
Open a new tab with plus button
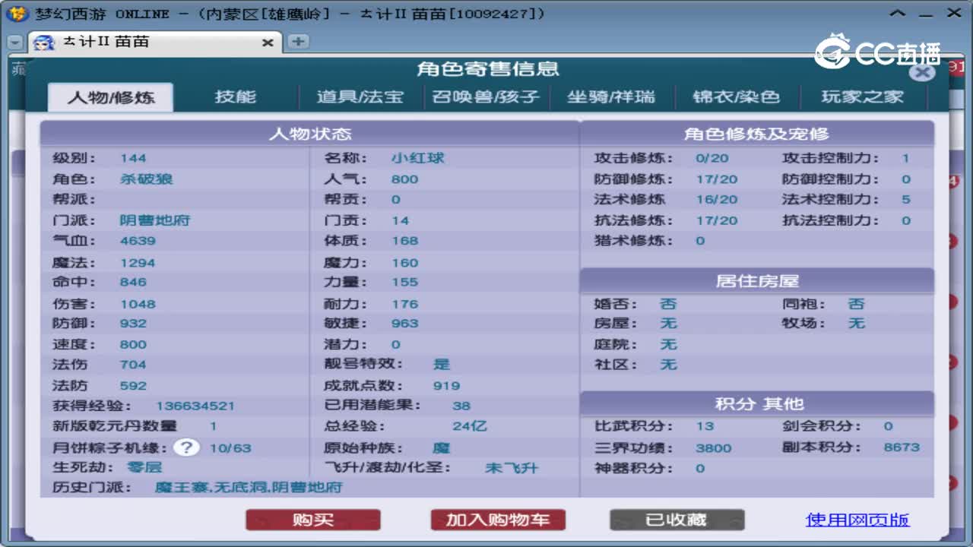298,42
